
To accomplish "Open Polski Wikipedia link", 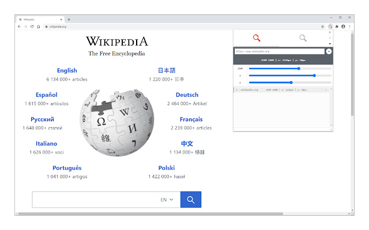I will point(167,168).
